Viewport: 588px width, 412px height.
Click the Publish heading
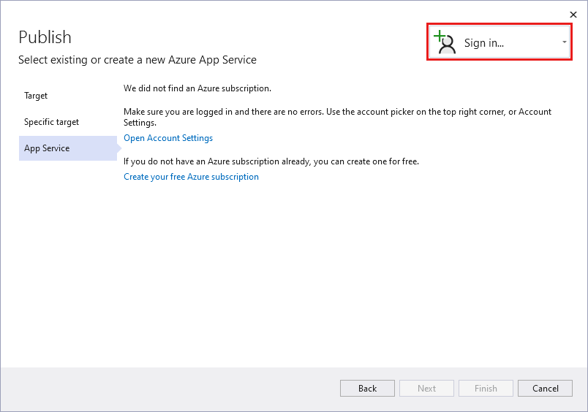(45, 37)
